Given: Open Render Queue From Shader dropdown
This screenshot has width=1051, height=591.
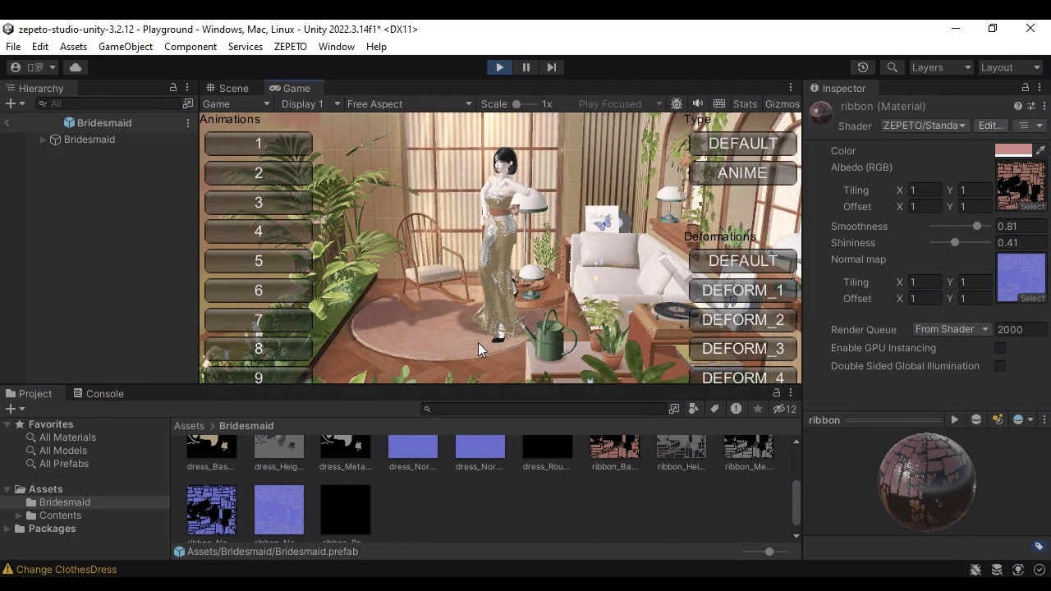Looking at the screenshot, I should [x=952, y=329].
